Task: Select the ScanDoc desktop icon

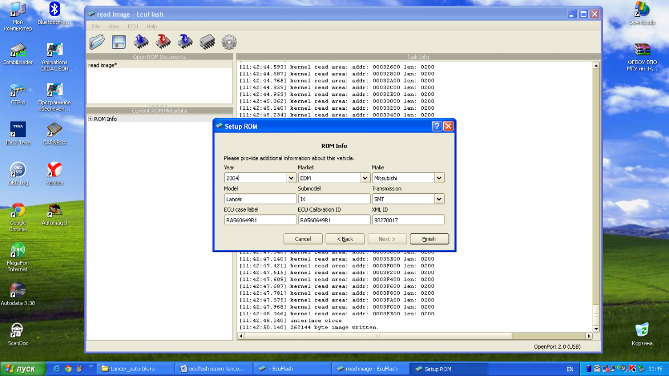Action: (x=18, y=334)
